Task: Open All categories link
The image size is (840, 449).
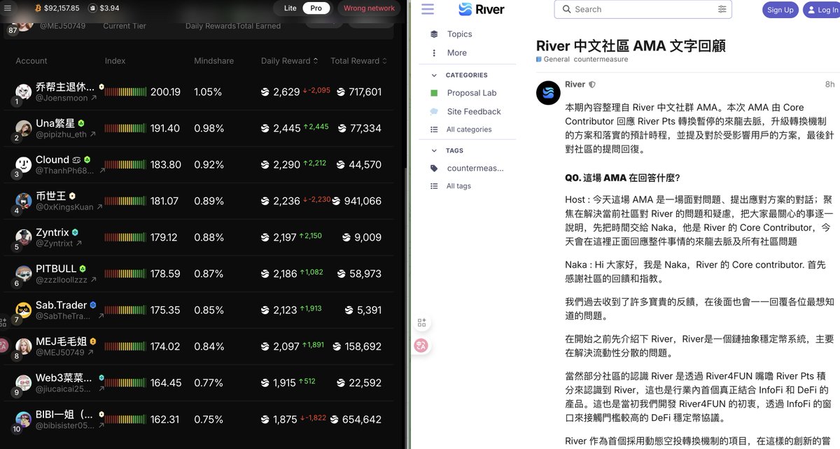Action: click(469, 129)
